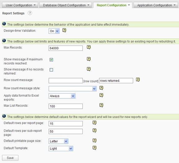Switch to Database Object Configuration tab
This screenshot has width=179, height=163.
click(x=66, y=5)
